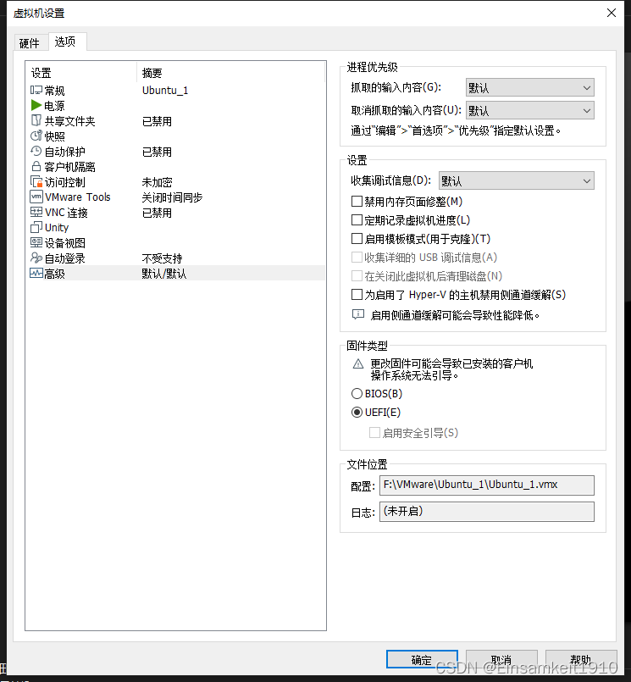This screenshot has width=631, height=682.
Task: Switch to the 硬件 tab
Action: coord(30,43)
